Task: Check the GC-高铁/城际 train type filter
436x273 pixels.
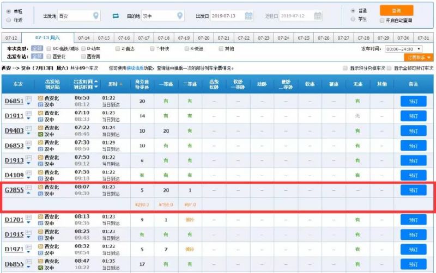Action: click(x=49, y=49)
